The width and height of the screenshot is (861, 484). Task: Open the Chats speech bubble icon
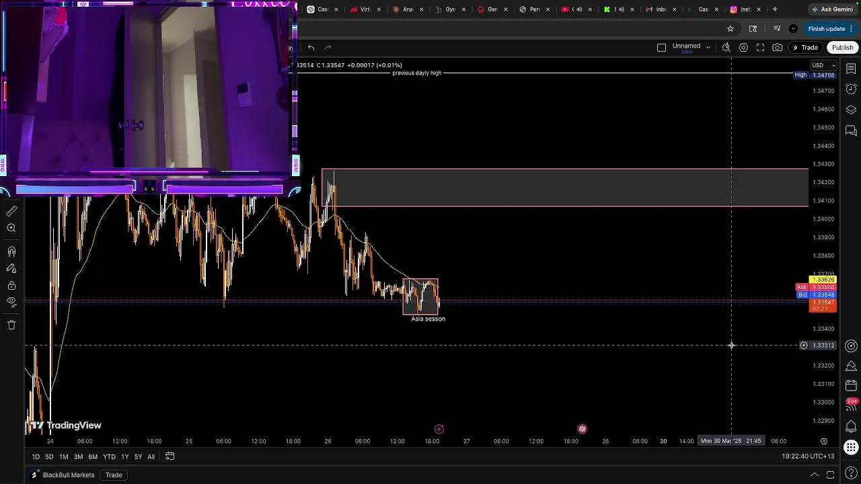851,130
